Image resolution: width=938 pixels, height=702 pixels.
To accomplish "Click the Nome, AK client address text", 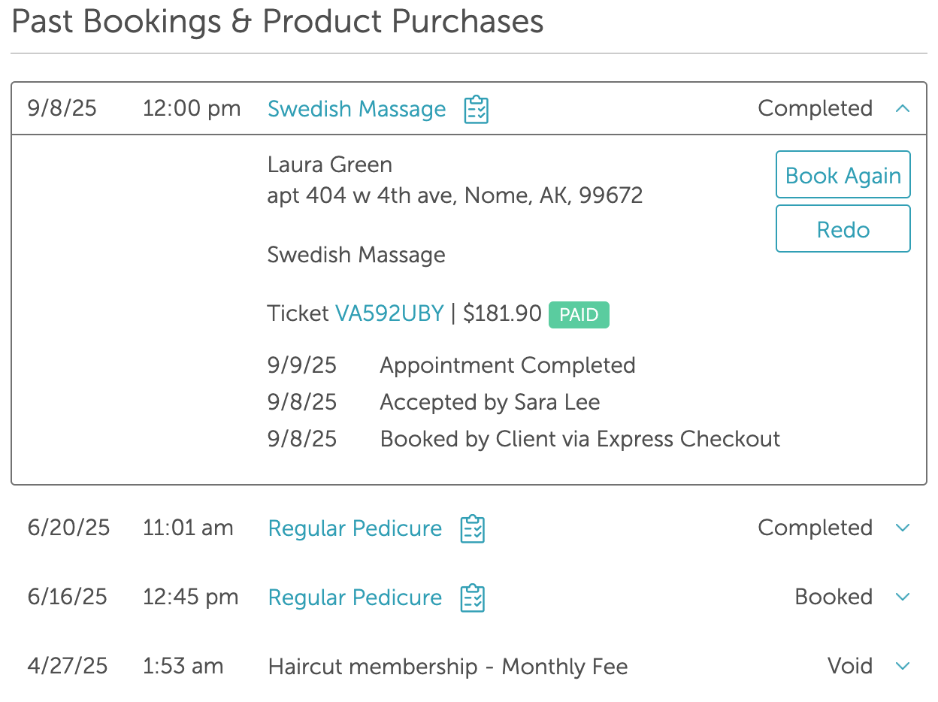I will (x=455, y=196).
